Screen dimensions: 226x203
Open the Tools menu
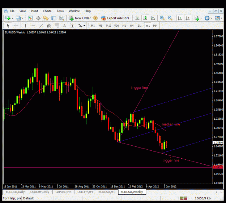point(60,11)
